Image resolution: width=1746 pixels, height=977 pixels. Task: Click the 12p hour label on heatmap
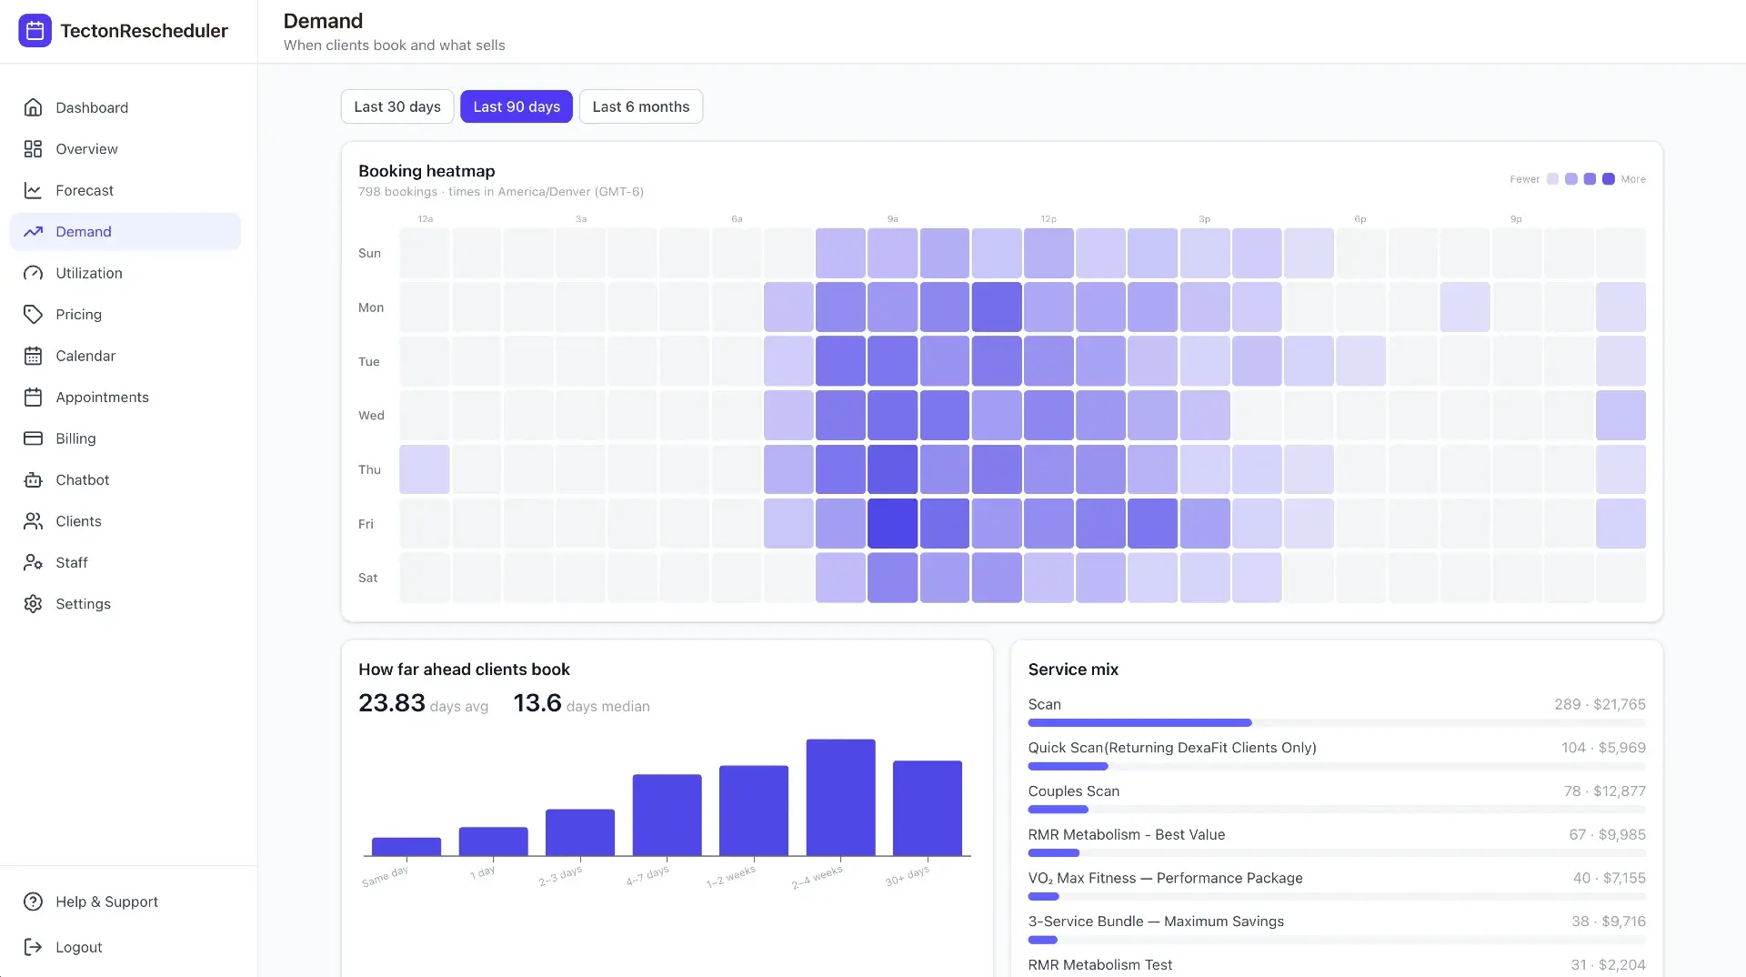pos(1049,219)
